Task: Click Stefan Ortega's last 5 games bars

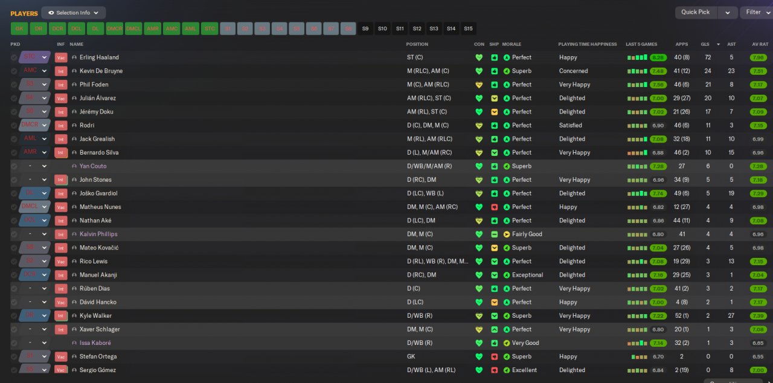Action: click(640, 356)
